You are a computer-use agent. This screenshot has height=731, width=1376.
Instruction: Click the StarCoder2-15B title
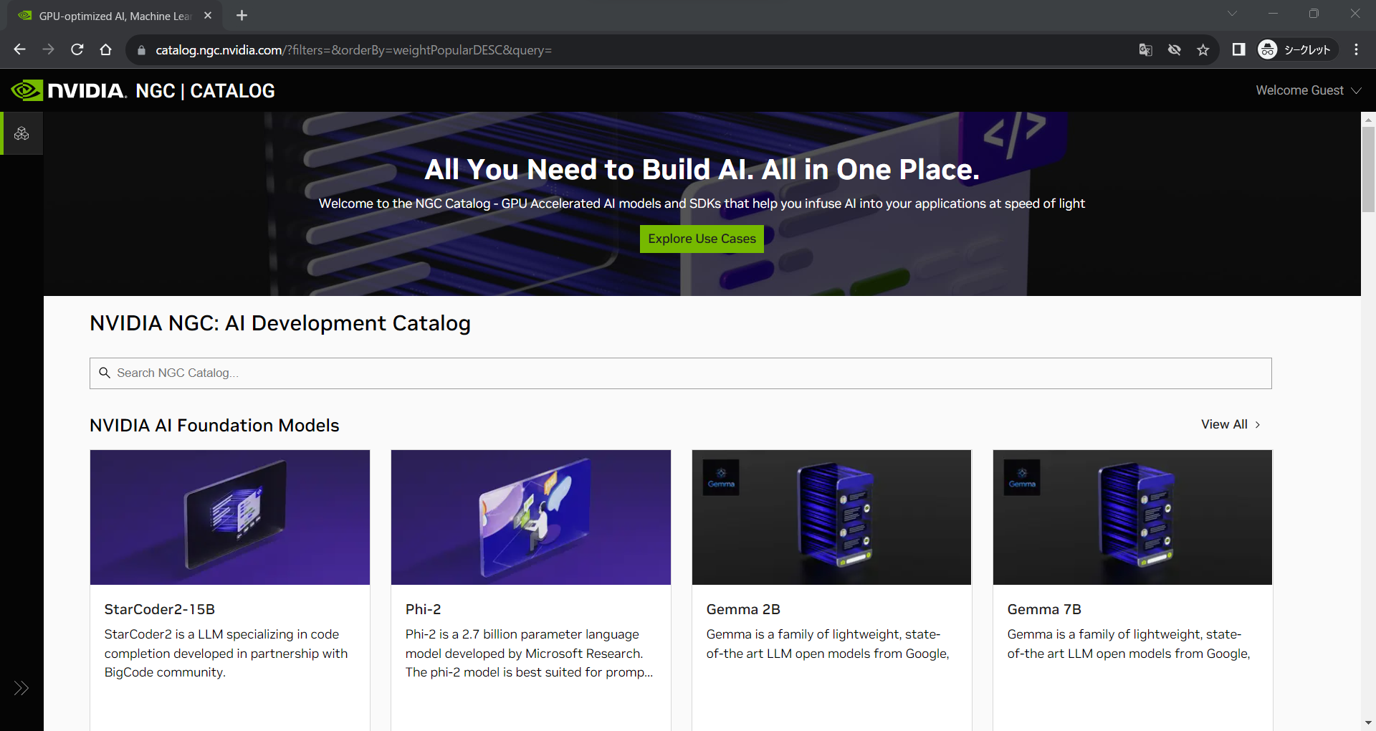coord(160,609)
